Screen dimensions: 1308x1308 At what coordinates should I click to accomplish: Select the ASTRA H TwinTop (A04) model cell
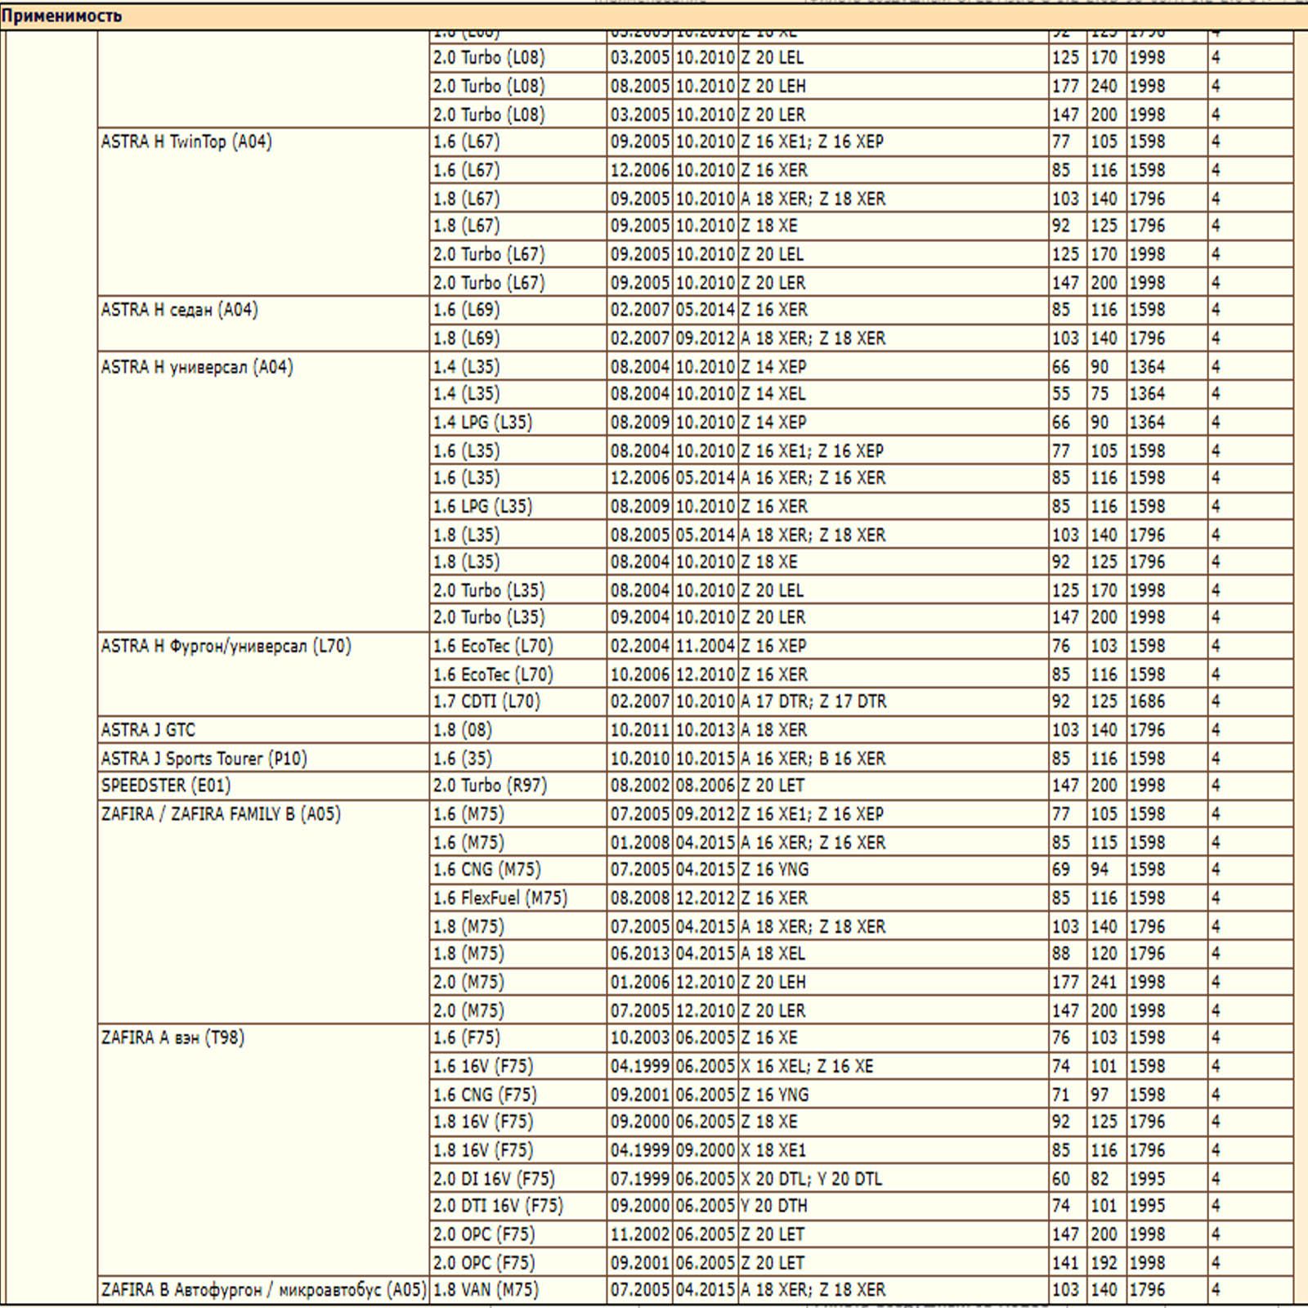pyautogui.click(x=186, y=142)
